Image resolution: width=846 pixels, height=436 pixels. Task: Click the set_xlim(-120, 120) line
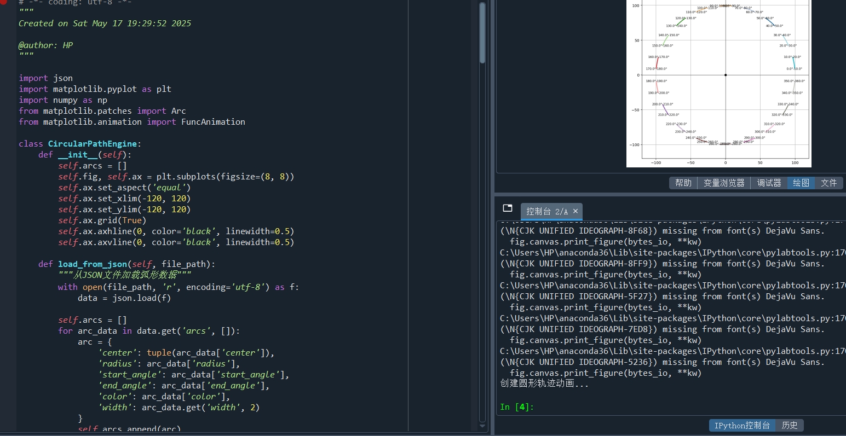(x=124, y=199)
